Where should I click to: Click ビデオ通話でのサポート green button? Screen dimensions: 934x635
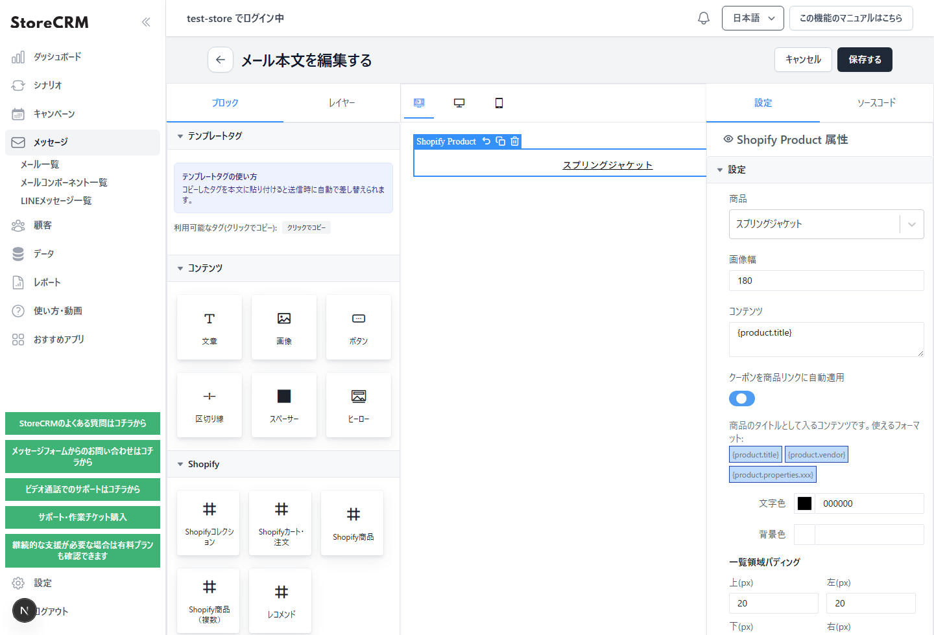[82, 489]
